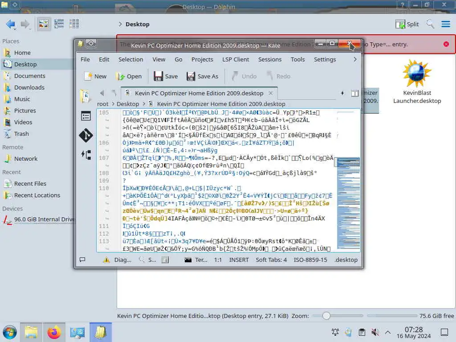Open the View menu in Kate
This screenshot has width=456, height=342.
tap(159, 59)
